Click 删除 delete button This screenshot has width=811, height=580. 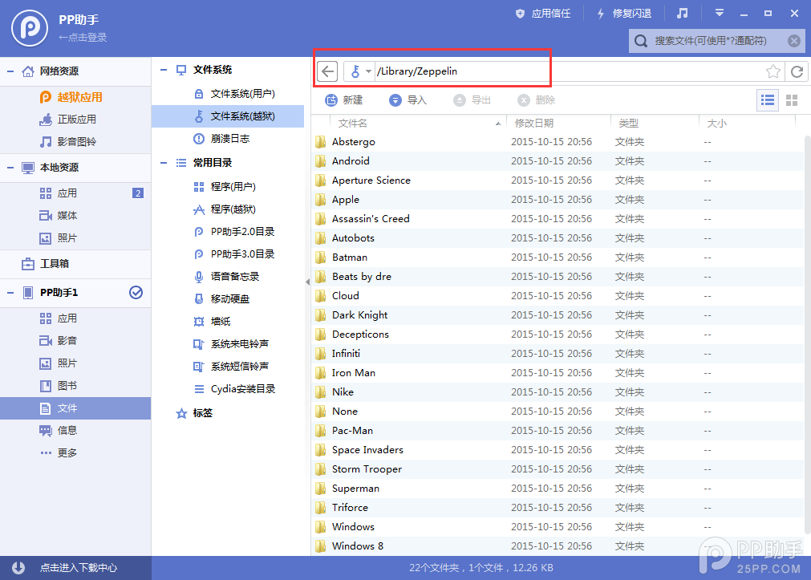pos(537,100)
